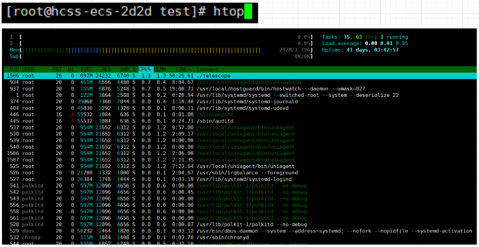Sort by the PRI column header
The width and height of the screenshot is (479, 247).
pyautogui.click(x=57, y=69)
